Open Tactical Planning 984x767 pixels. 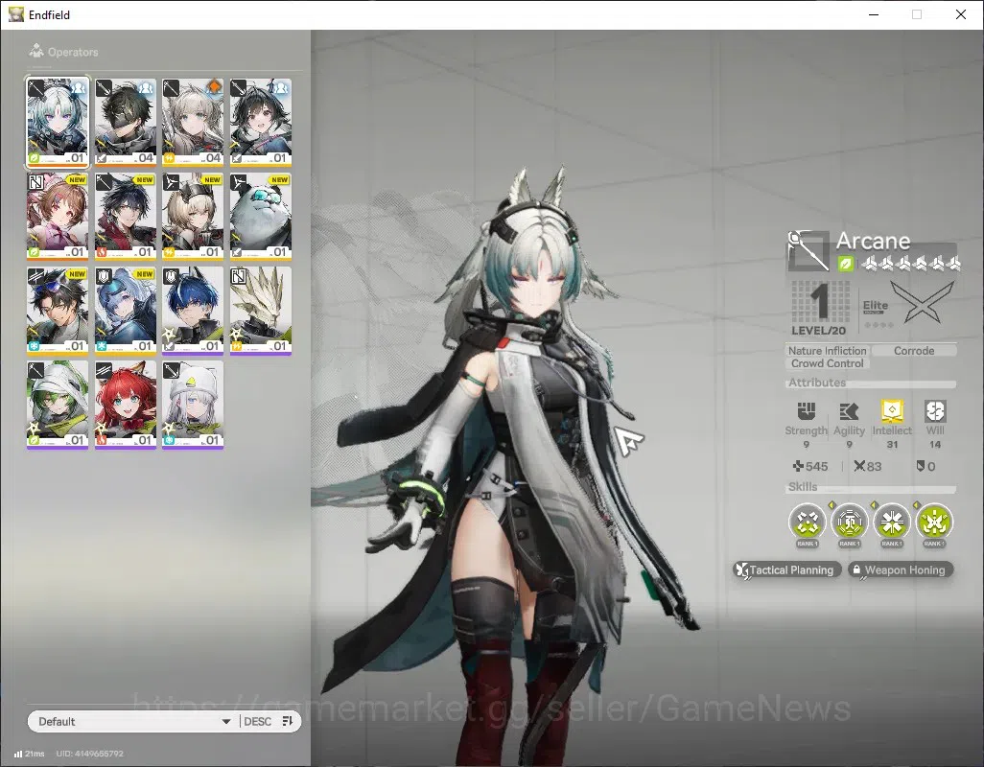pos(787,570)
